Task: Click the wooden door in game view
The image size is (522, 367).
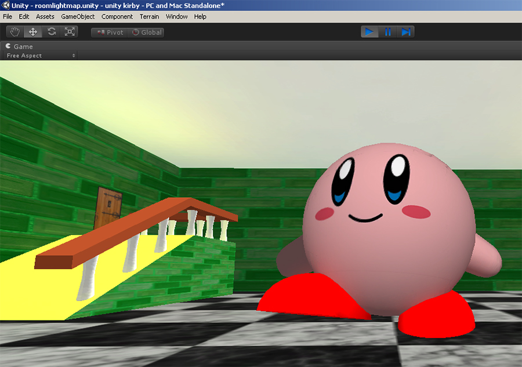Action: (x=108, y=208)
